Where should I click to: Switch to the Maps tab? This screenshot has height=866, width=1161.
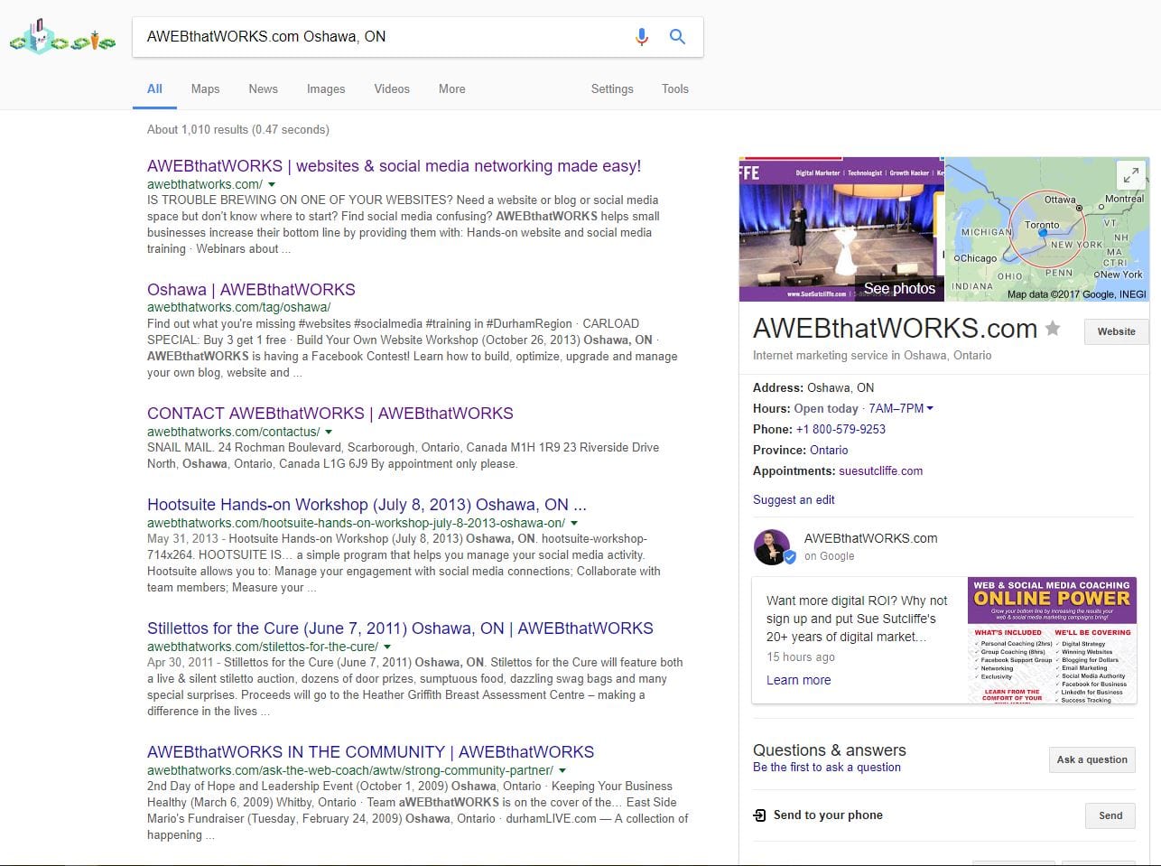[x=205, y=88]
